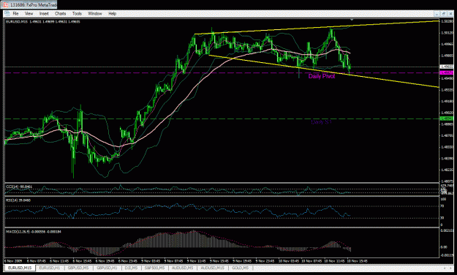Switch to the GBPUSD,H1 chart tab
The width and height of the screenshot is (457, 275).
coord(107,268)
